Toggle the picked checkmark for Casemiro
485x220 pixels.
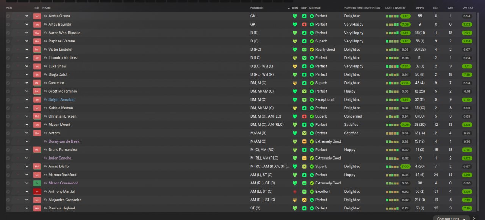[8, 83]
